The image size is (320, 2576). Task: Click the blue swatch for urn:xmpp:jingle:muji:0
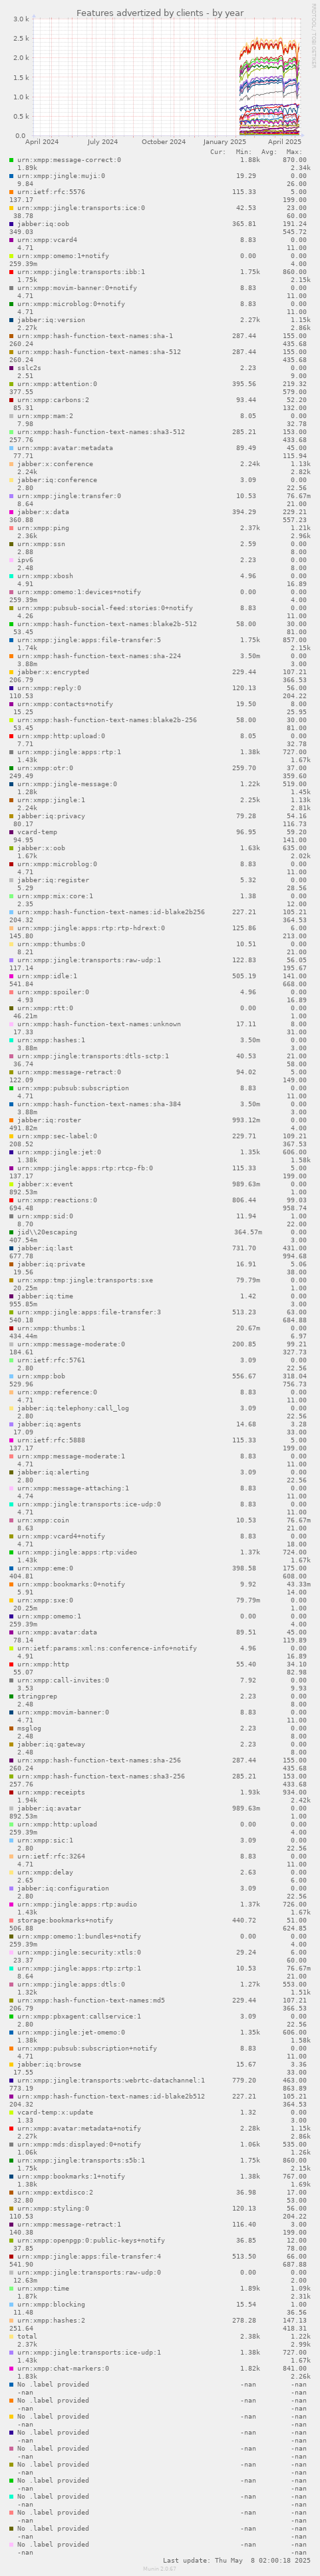(x=12, y=176)
